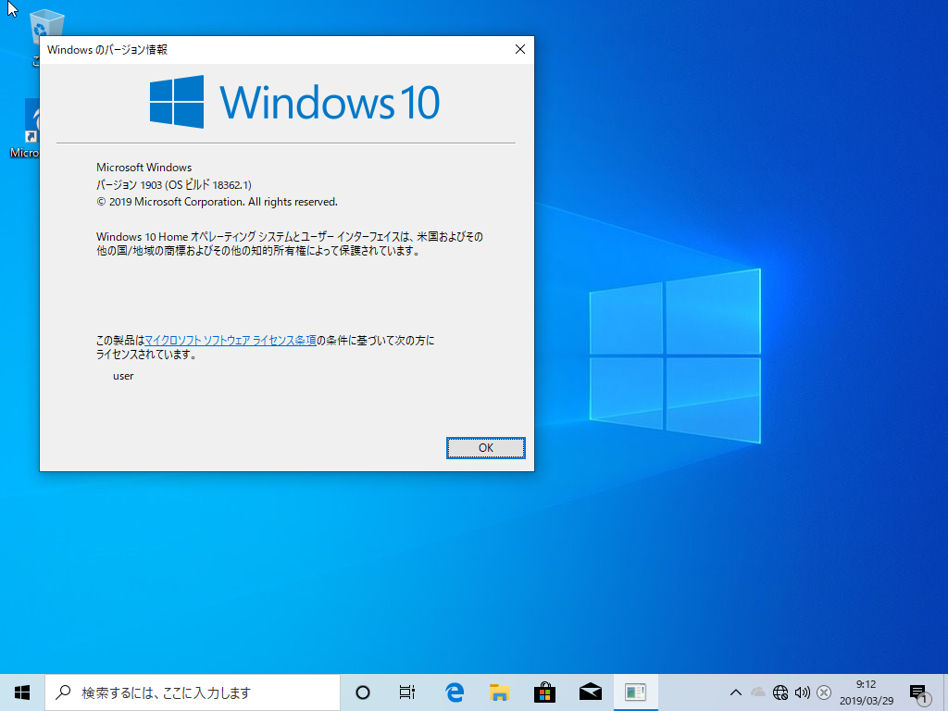Click the 2019 Microsoft Corporation copyright line

coord(217,202)
